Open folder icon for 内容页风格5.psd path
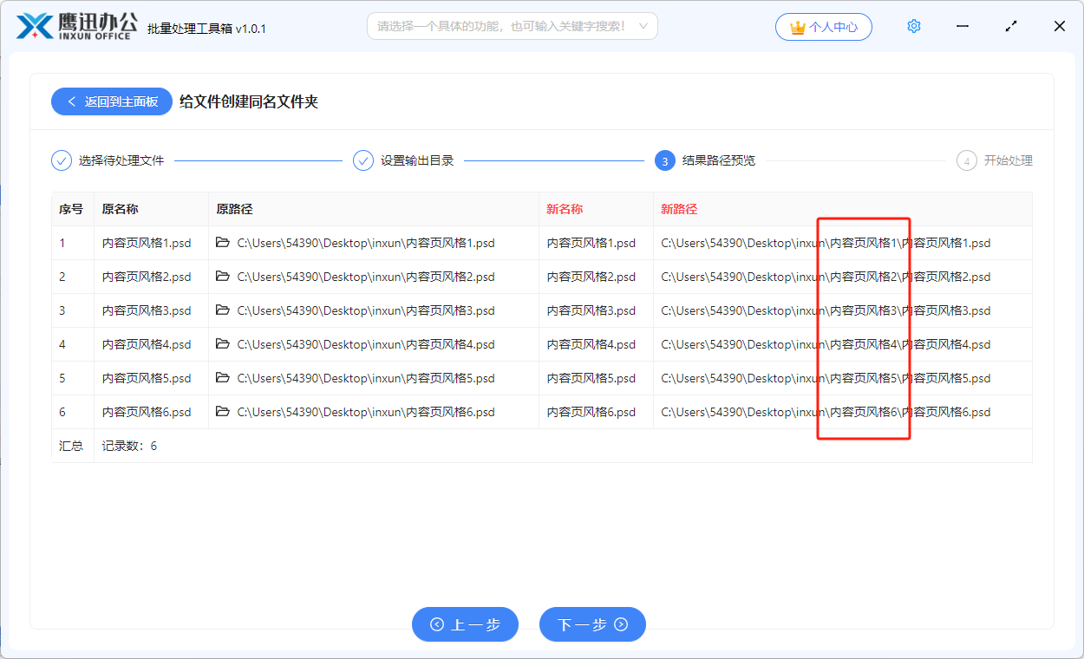The height and width of the screenshot is (659, 1084). 223,378
